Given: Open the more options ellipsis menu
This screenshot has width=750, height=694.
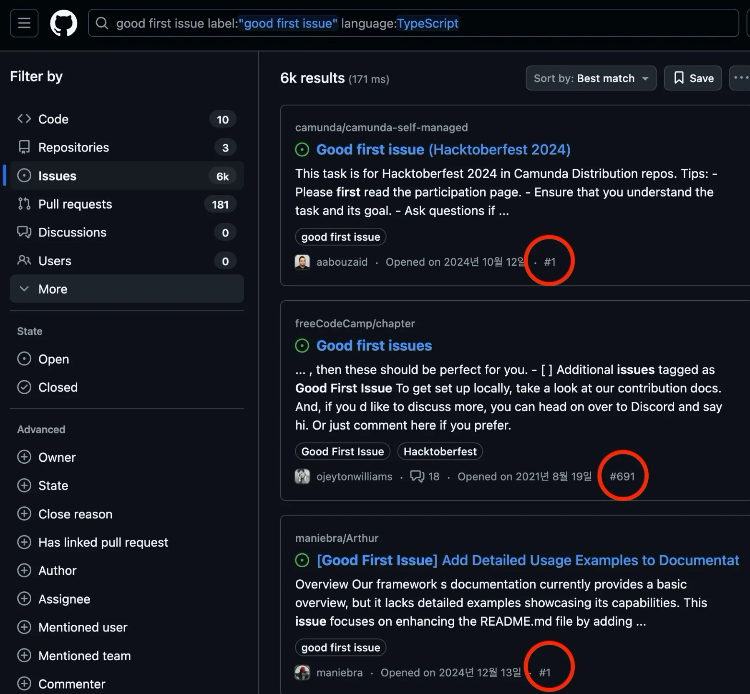Looking at the screenshot, I should tap(740, 78).
